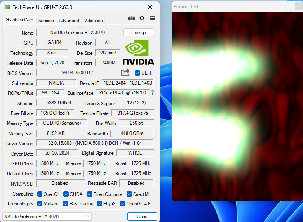Open the hamburger menu in GPU-Z

(x=153, y=18)
